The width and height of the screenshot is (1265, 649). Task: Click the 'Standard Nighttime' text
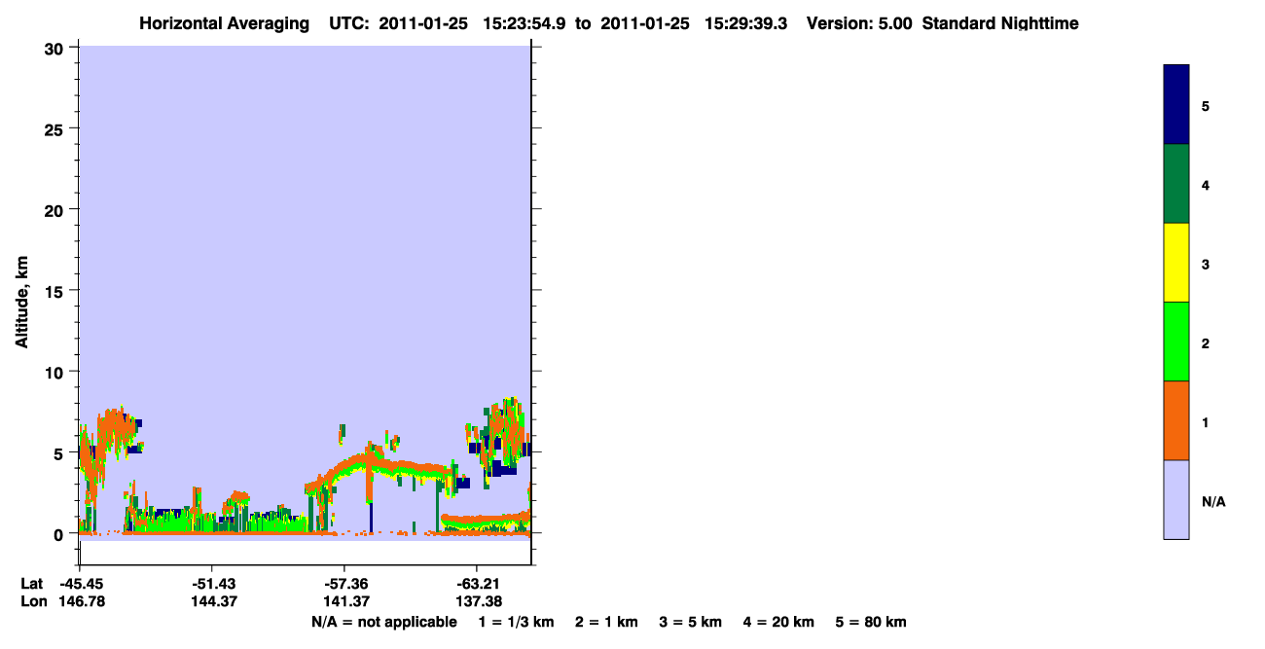click(x=1000, y=23)
